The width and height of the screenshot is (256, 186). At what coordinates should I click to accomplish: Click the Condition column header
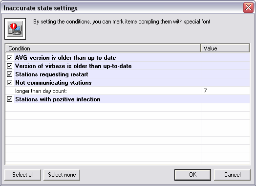coord(103,48)
